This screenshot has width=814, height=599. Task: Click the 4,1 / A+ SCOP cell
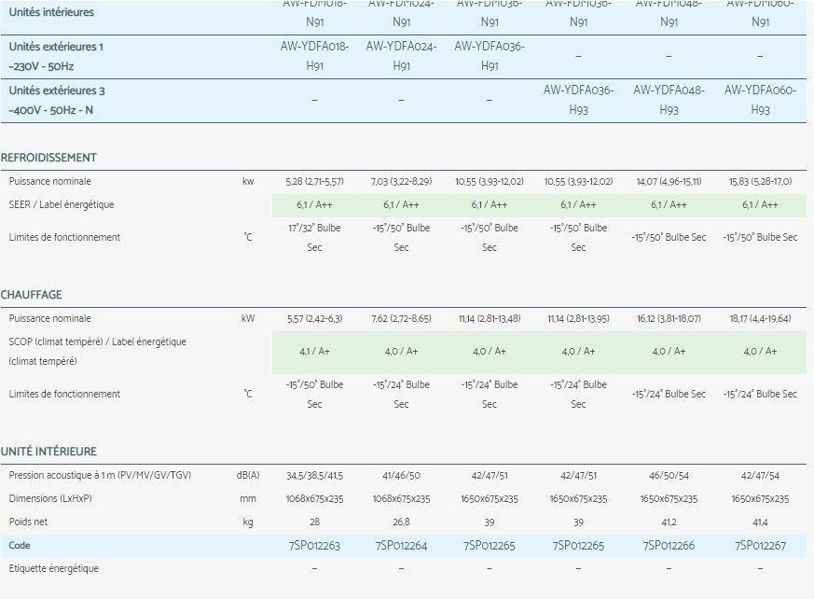click(314, 352)
